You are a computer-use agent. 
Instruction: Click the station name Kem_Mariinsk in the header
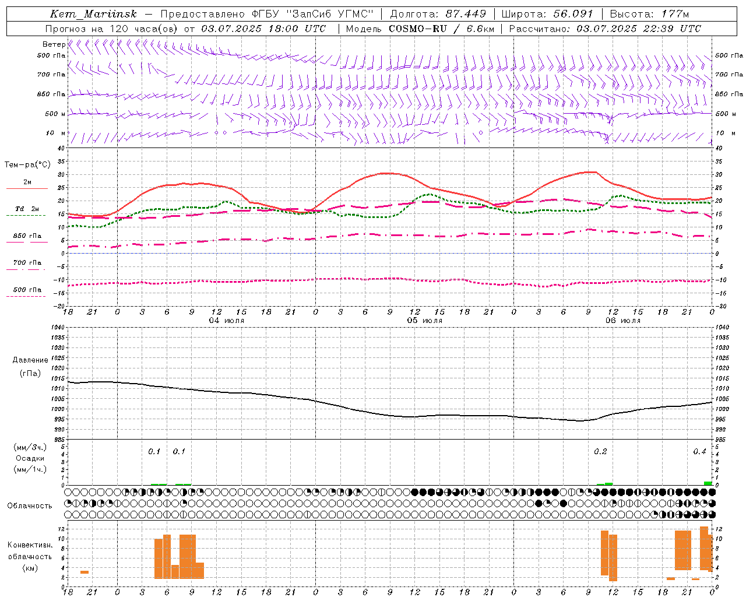[x=93, y=14]
